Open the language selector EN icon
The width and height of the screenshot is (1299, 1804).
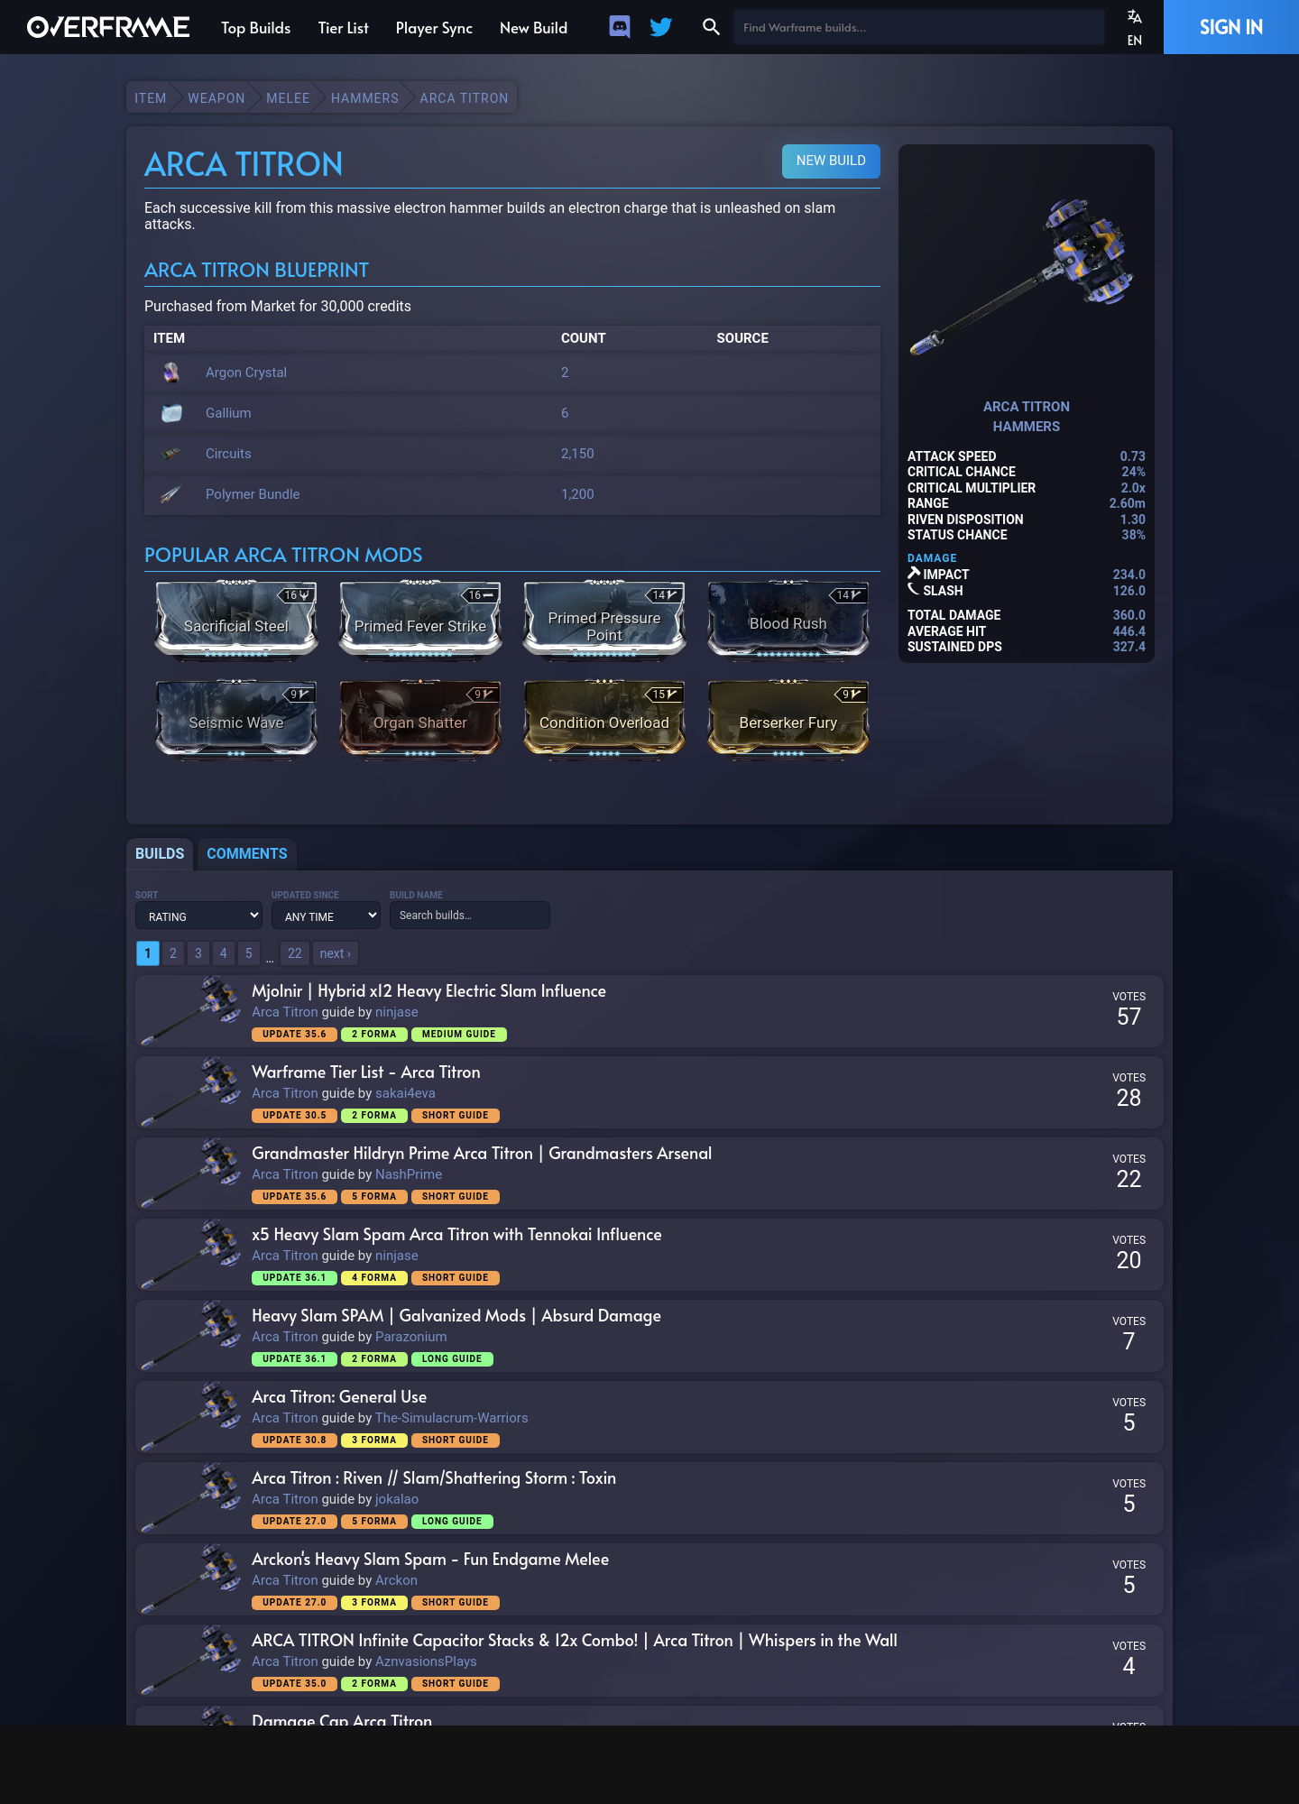coord(1134,27)
